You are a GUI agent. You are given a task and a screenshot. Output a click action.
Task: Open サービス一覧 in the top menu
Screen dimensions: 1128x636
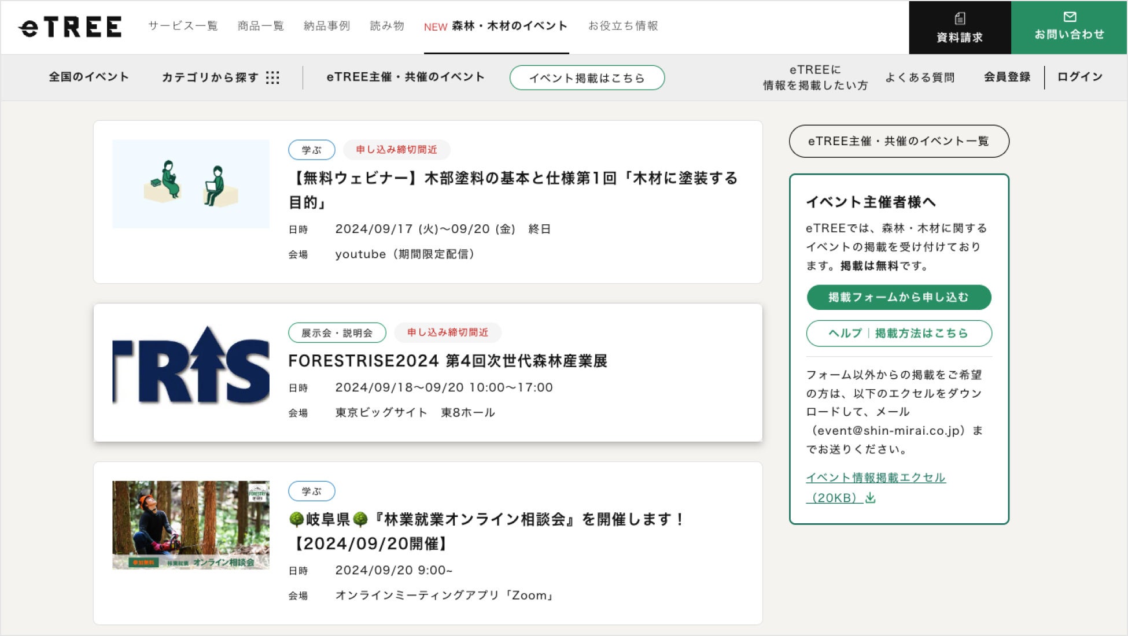tap(183, 26)
